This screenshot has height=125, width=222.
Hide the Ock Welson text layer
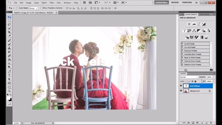(181, 86)
